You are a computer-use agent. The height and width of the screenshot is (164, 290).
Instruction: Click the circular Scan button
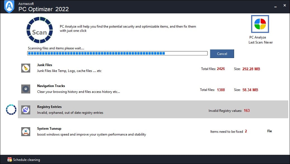tap(40, 30)
